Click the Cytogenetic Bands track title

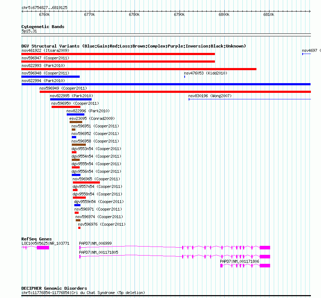[x=43, y=27]
